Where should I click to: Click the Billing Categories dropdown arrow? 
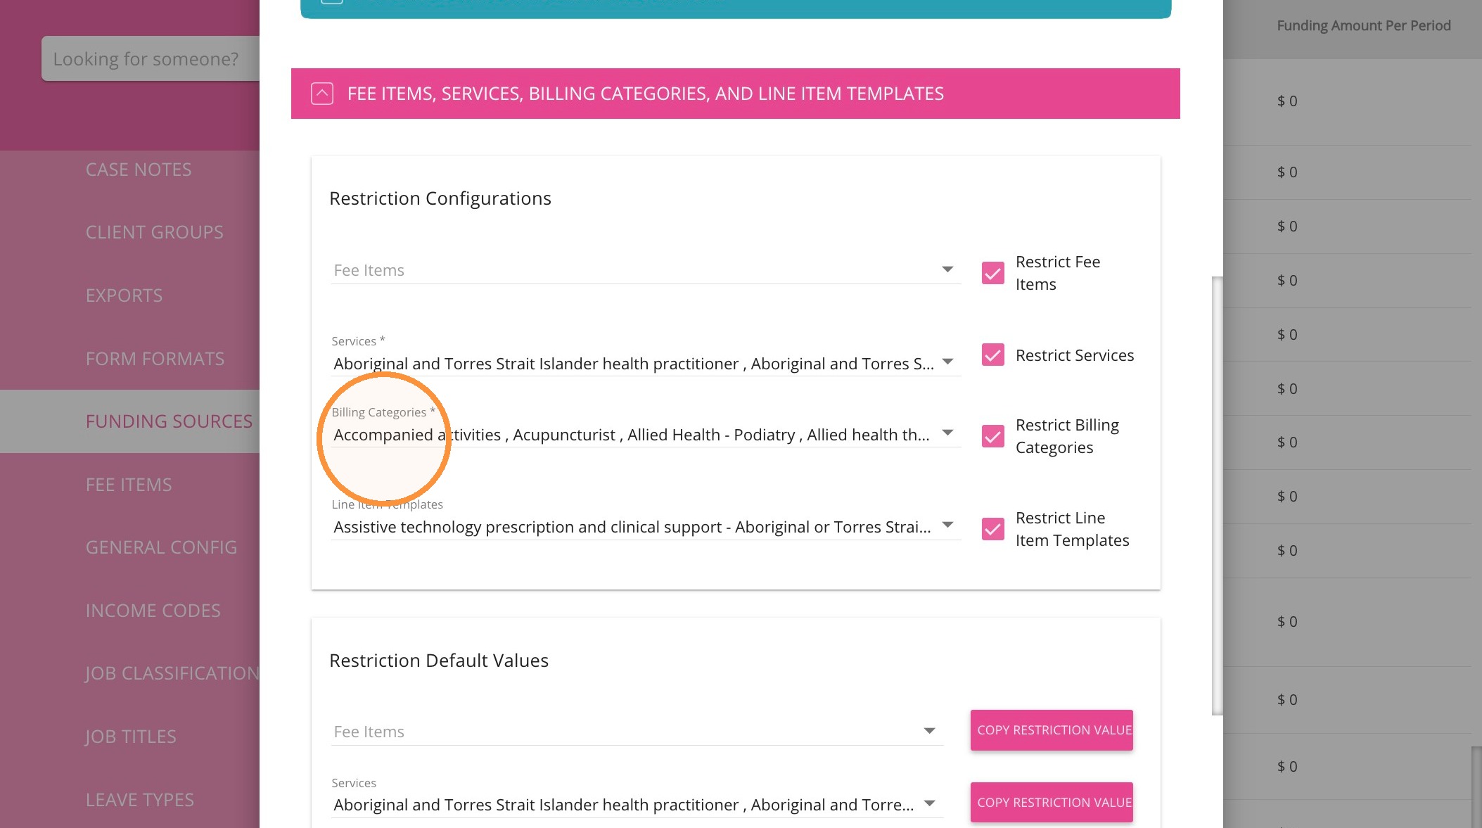coord(947,433)
